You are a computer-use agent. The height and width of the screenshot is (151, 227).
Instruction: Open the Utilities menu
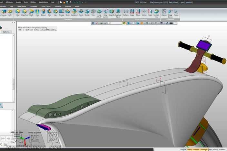33,2
